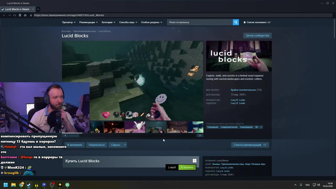This screenshot has height=189, width=336.
Task: Click the Поиск по магазину search field
Action: pyautogui.click(x=200, y=22)
